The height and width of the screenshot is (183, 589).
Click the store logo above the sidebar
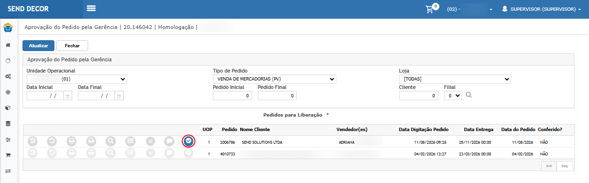click(x=8, y=28)
